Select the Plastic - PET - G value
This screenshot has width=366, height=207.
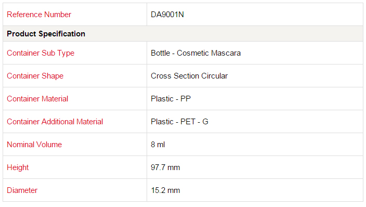(179, 122)
